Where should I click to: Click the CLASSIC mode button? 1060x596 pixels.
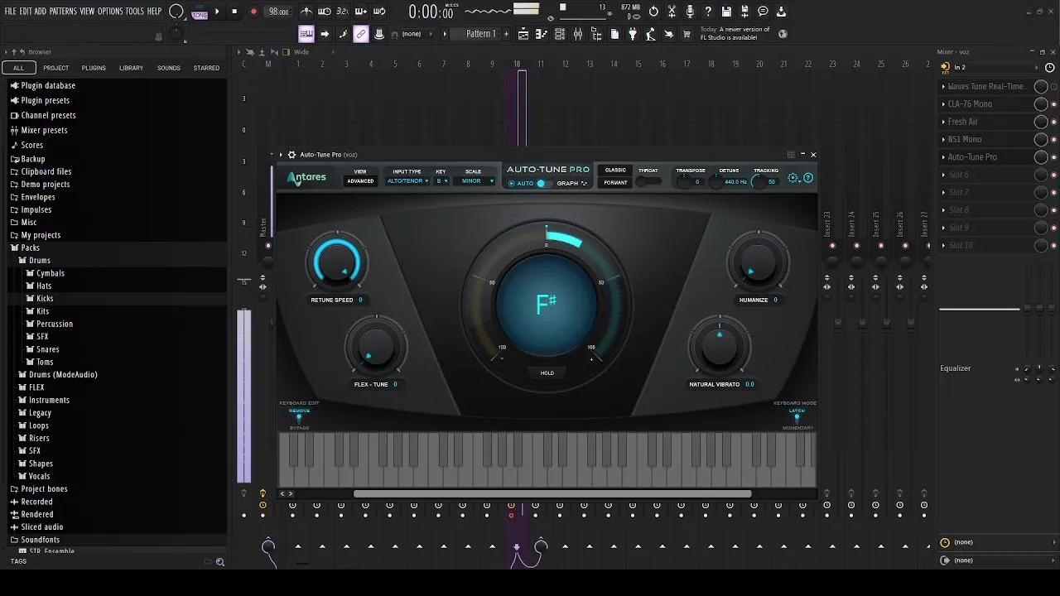click(615, 171)
